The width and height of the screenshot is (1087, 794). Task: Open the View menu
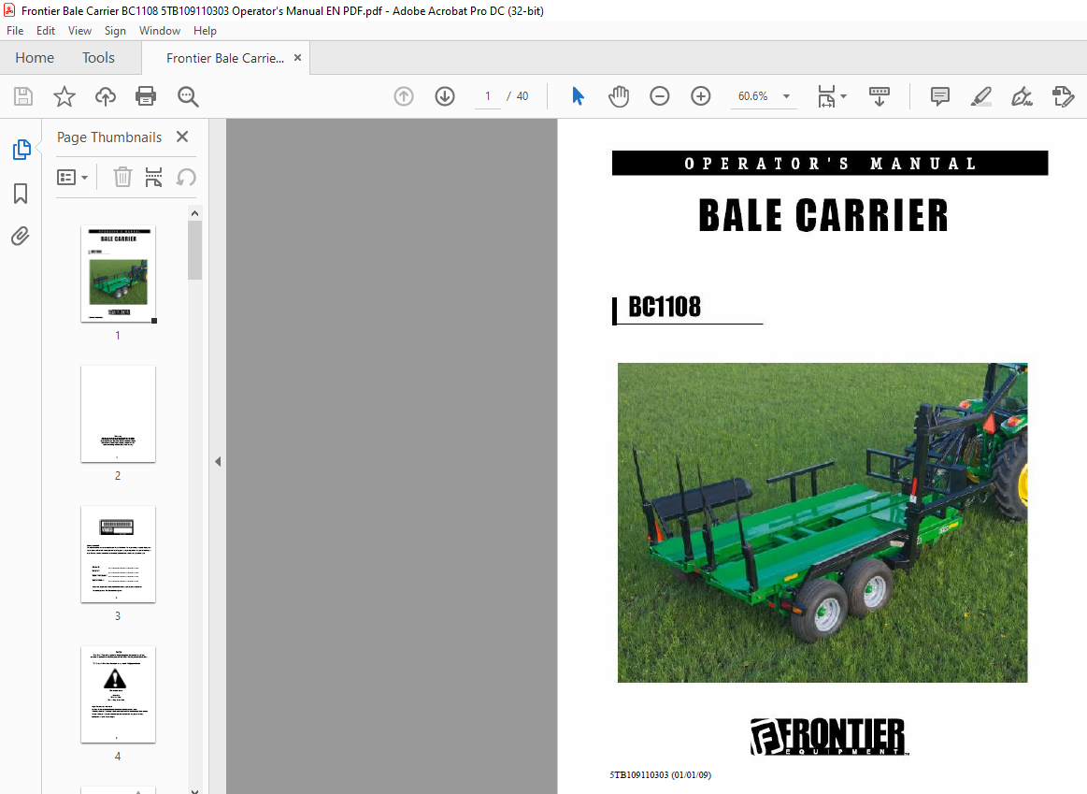pyautogui.click(x=79, y=31)
